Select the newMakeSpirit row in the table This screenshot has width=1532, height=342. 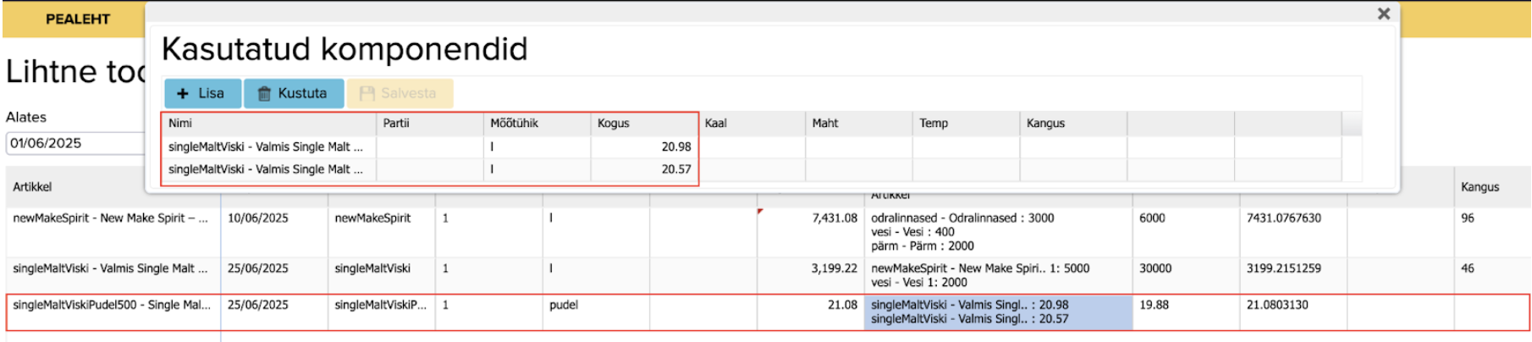(x=110, y=218)
